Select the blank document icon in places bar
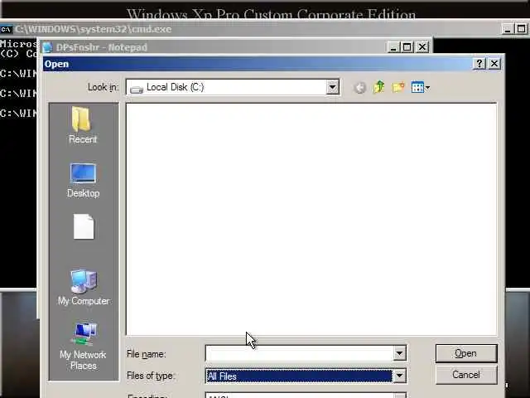This screenshot has width=530, height=398. click(x=84, y=226)
